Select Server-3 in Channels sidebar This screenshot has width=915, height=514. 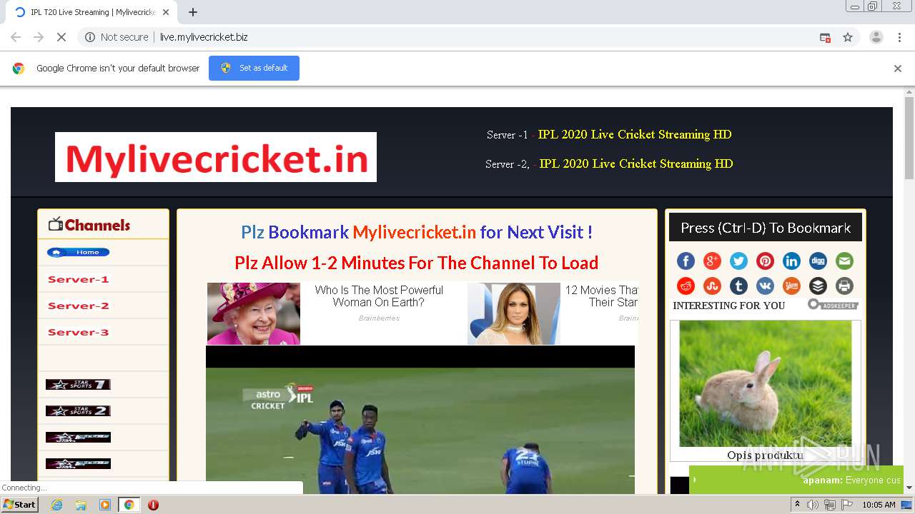click(78, 332)
